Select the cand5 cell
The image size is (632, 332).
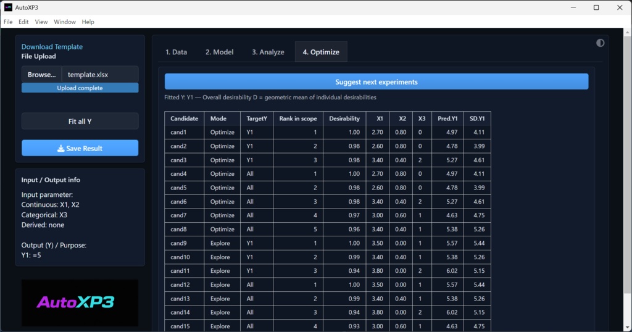tap(184, 188)
